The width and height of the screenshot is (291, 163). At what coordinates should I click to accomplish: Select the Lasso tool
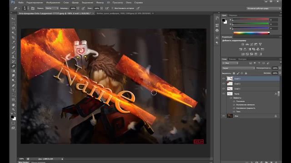[x=13, y=28]
